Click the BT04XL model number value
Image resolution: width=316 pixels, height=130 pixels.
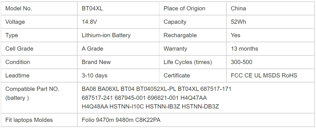92,8
